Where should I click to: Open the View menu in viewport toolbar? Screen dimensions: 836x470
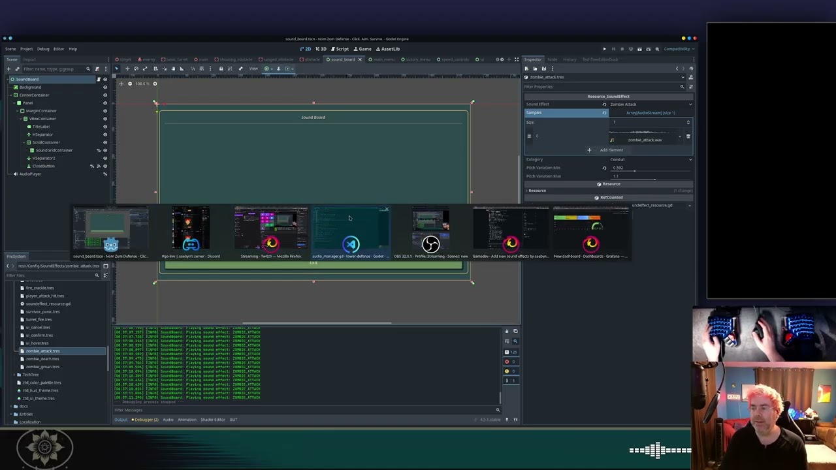click(x=253, y=69)
